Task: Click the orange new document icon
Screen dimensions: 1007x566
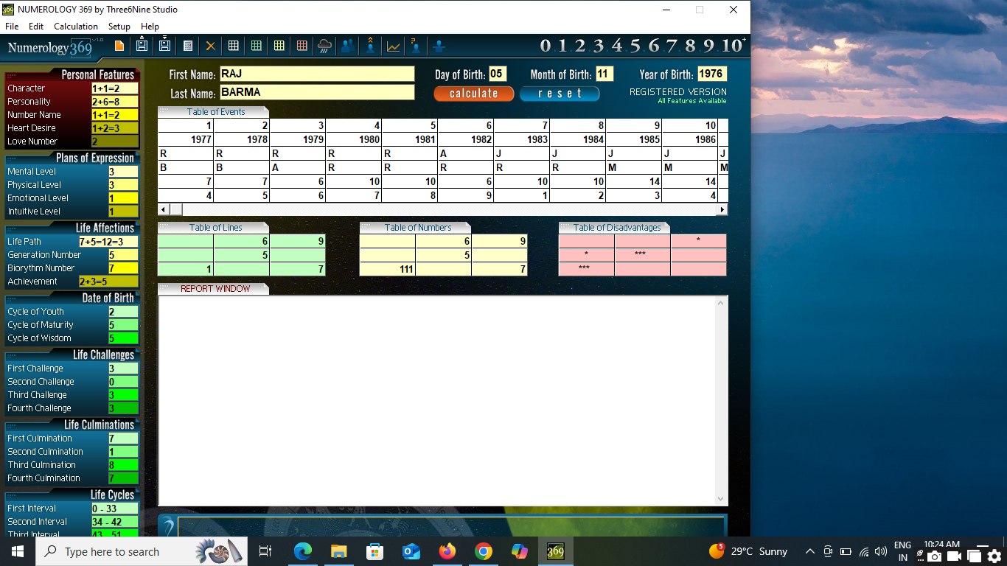Action: point(119,46)
